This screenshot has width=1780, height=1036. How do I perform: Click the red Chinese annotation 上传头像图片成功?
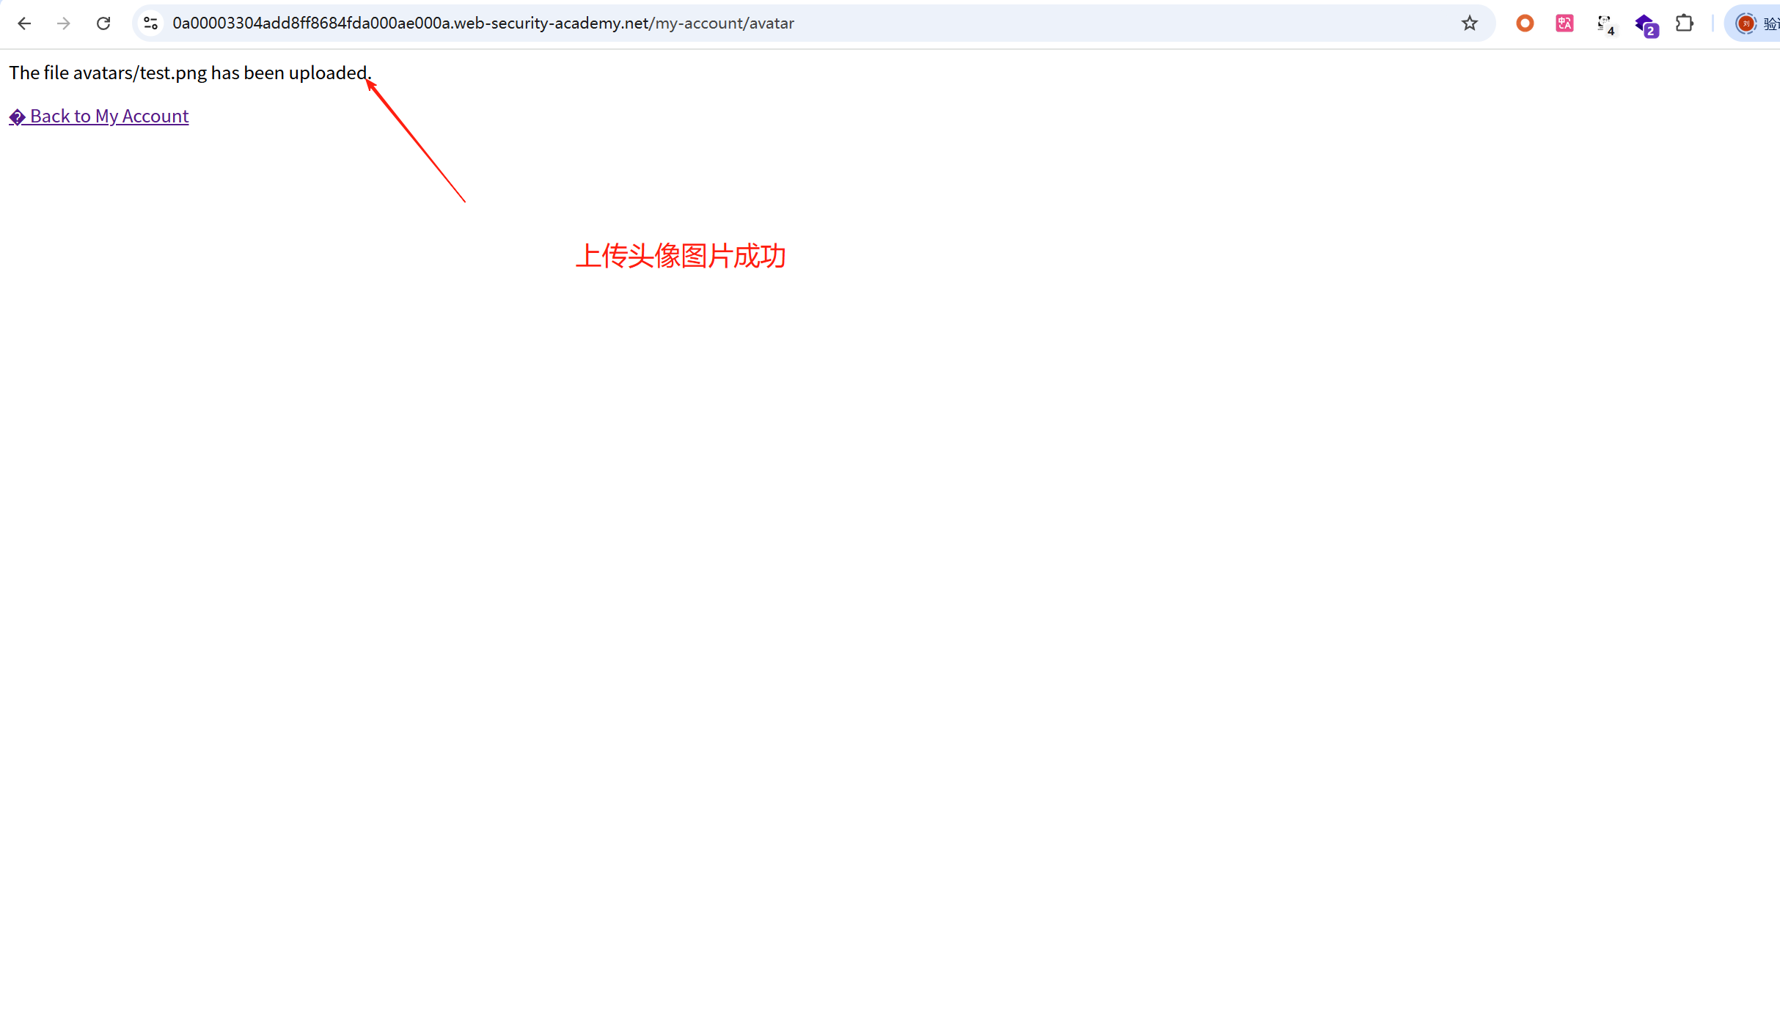[x=680, y=256]
